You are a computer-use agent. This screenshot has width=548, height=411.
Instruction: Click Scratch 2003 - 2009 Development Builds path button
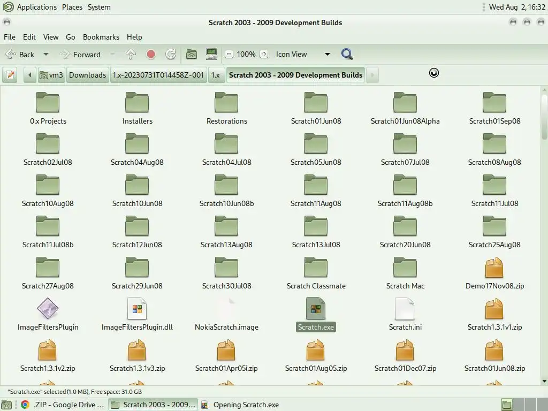click(x=295, y=75)
